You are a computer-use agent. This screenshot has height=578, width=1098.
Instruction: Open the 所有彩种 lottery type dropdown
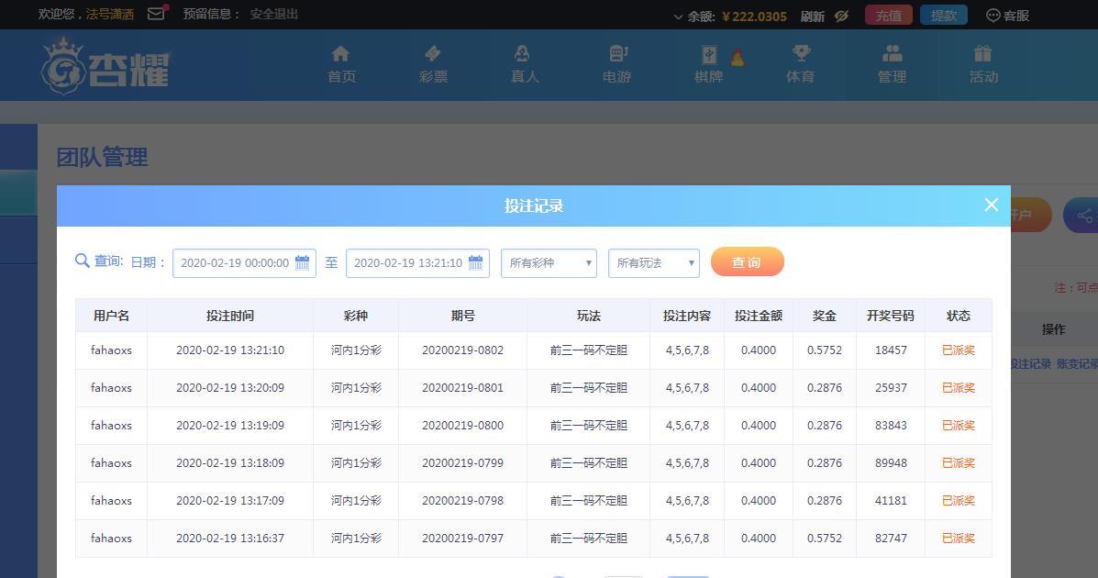pyautogui.click(x=549, y=262)
